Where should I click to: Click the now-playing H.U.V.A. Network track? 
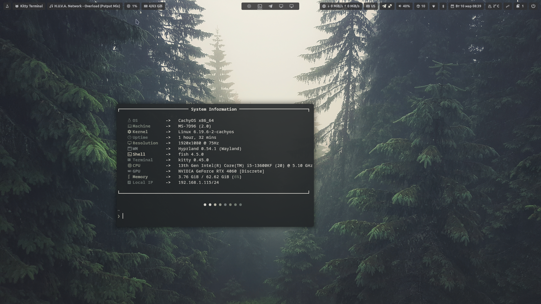click(x=85, y=6)
